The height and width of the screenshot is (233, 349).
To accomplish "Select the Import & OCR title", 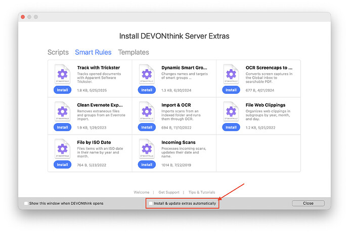I will pos(176,105).
